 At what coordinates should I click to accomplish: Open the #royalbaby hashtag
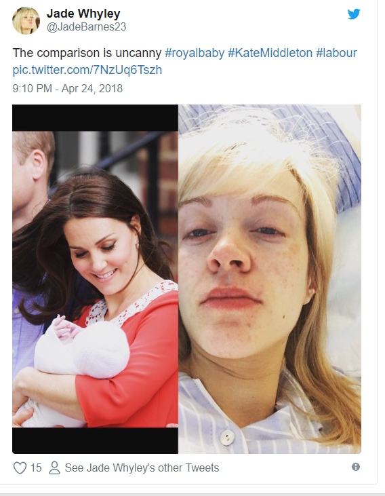coord(195,53)
